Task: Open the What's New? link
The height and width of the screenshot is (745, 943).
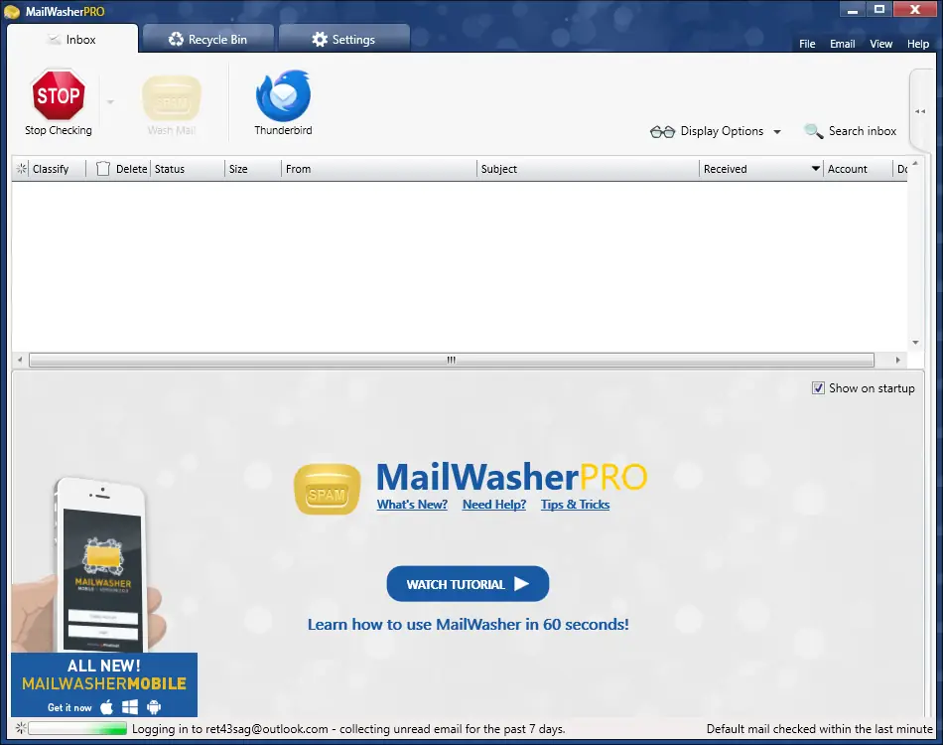Action: tap(412, 505)
